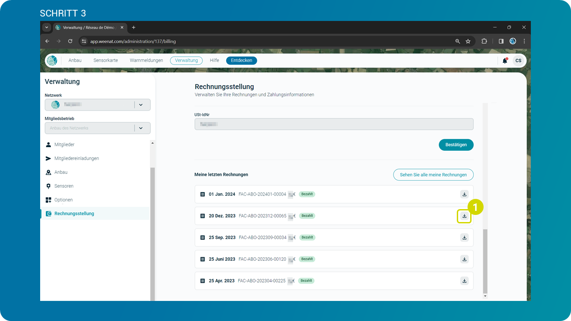The width and height of the screenshot is (571, 321).
Task: Click the browser address bar URL
Action: click(133, 41)
